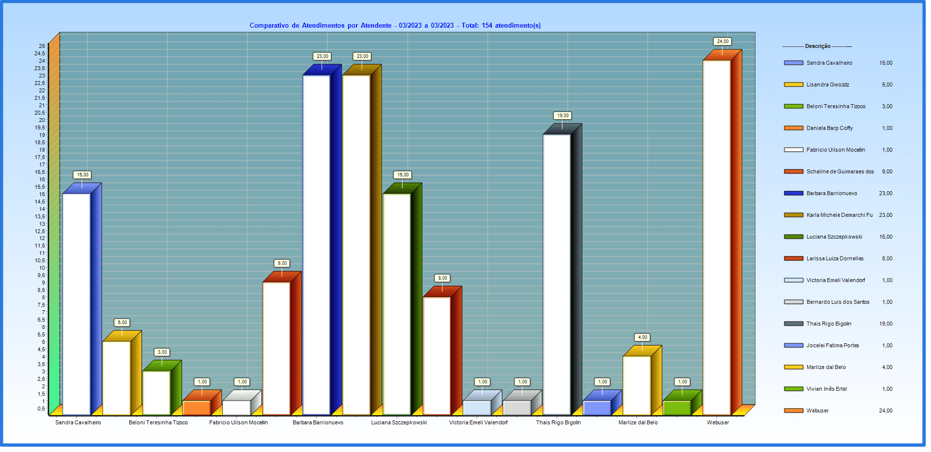Screen dimensions: 931x452
Task: Click the legend value 19,00 for Thais
Action: pos(886,324)
